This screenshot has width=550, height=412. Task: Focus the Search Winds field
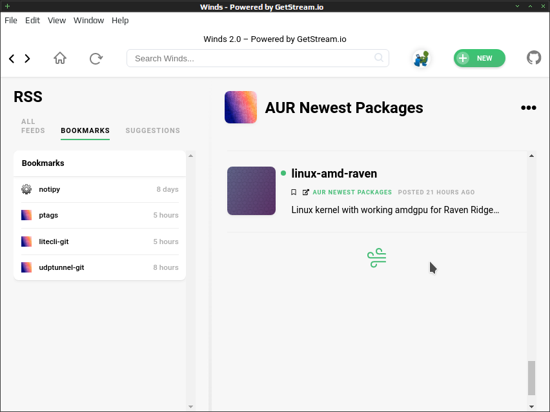258,58
